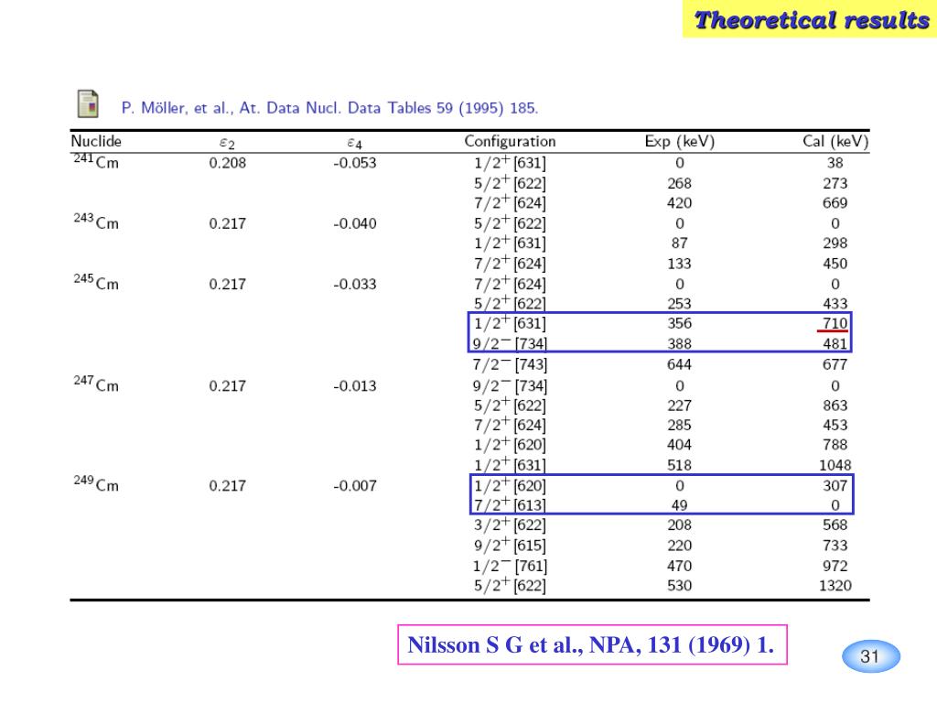Viewport: 937px width, 703px height.
Task: Click the Cal value 307
Action: click(x=835, y=485)
